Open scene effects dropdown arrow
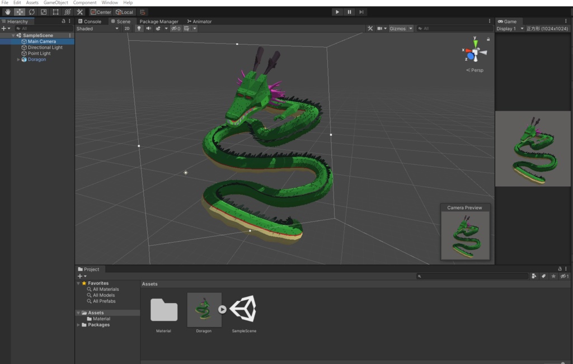This screenshot has height=364, width=573. point(166,29)
